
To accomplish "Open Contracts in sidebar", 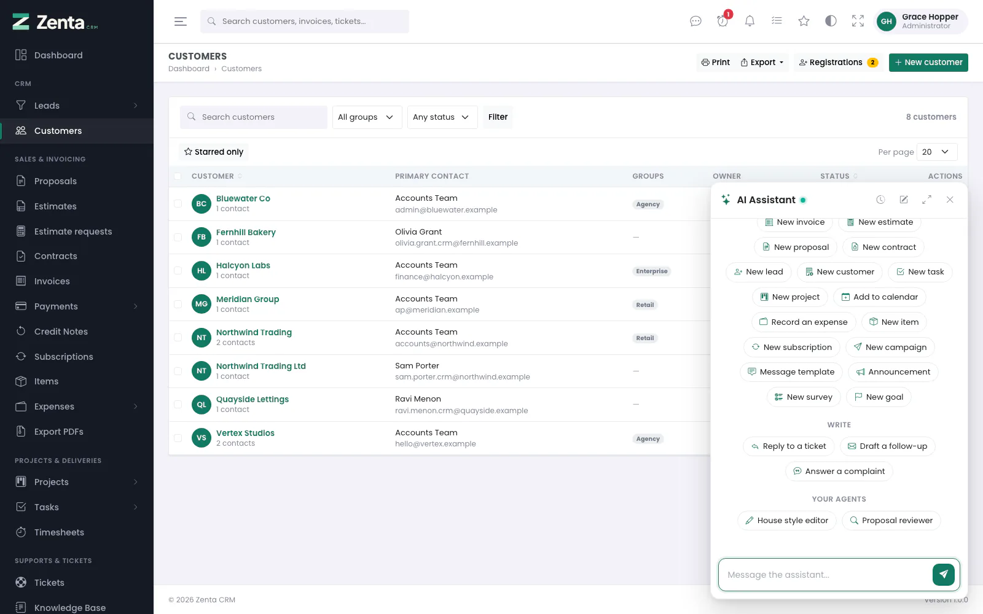I will [77, 256].
